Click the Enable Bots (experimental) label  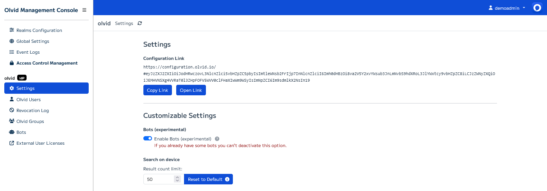click(183, 139)
